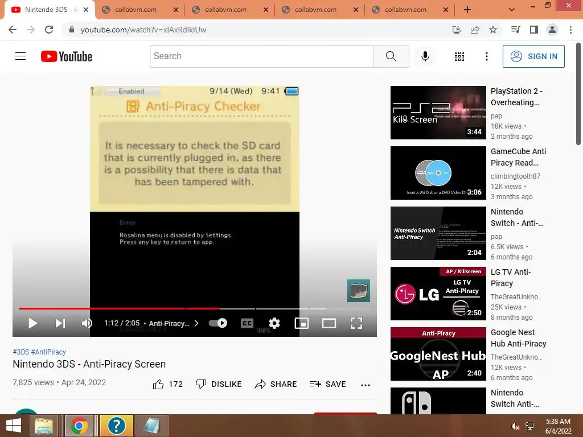The width and height of the screenshot is (583, 437).
Task: Save the video to a playlist
Action: click(x=327, y=384)
